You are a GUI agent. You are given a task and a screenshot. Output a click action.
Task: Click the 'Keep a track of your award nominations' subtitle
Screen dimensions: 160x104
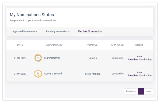33,21
